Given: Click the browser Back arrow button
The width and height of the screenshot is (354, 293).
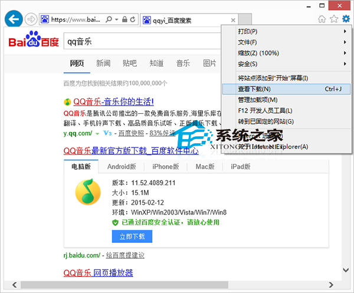Looking at the screenshot, I should [x=13, y=19].
